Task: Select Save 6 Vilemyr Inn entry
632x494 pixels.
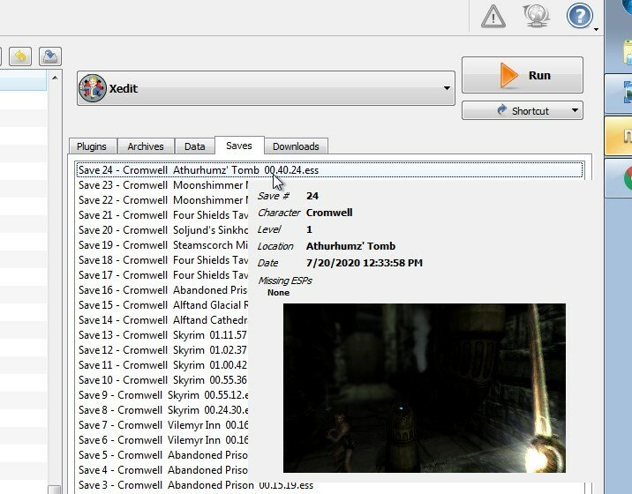Action: click(162, 439)
